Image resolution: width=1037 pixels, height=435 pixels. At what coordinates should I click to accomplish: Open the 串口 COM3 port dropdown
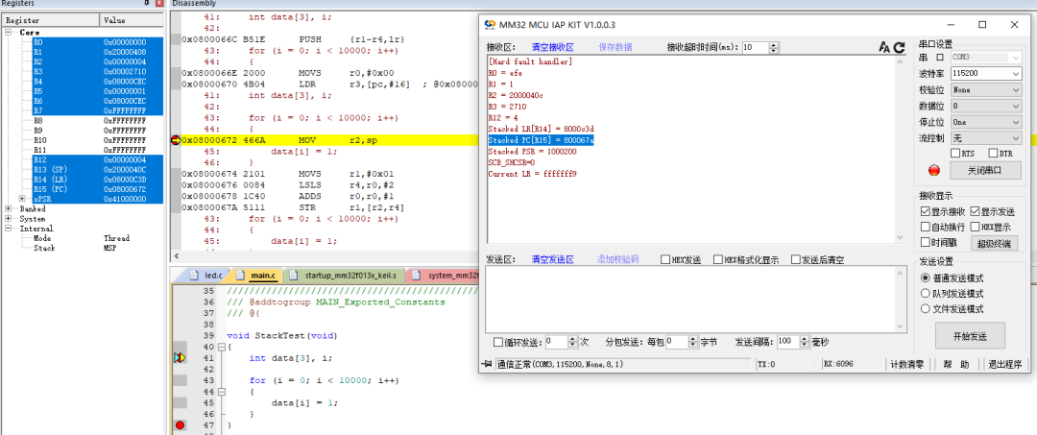pyautogui.click(x=1016, y=58)
